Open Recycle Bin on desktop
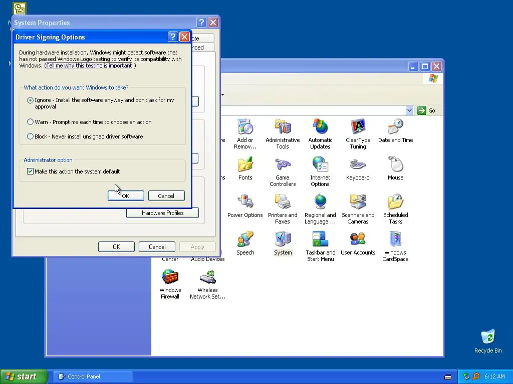The width and height of the screenshot is (513, 384). coord(488,337)
